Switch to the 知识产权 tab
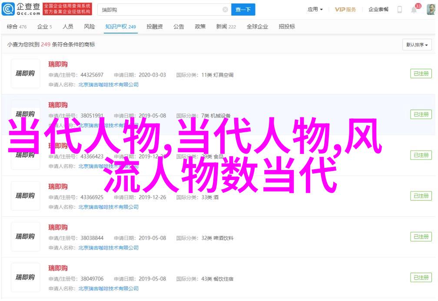This screenshot has width=438, height=301. tap(120, 27)
